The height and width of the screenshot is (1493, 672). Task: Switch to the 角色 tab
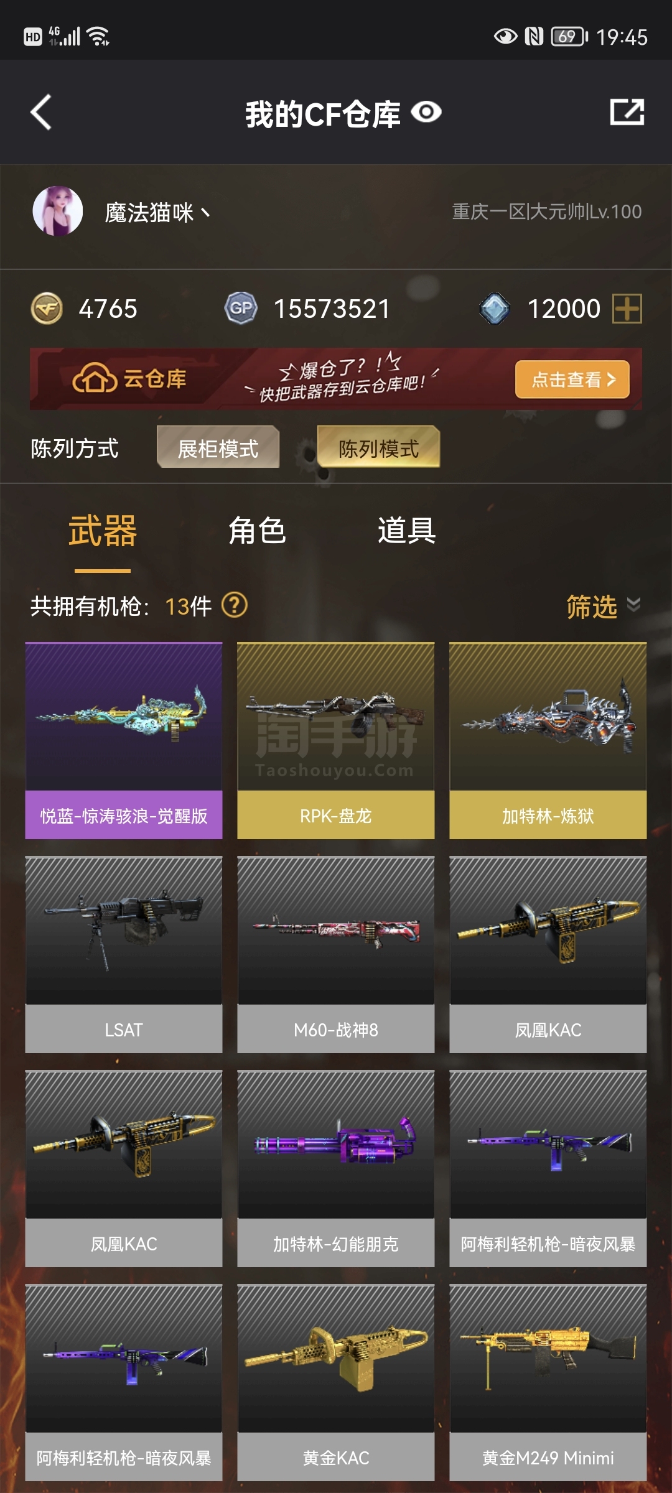pyautogui.click(x=257, y=531)
